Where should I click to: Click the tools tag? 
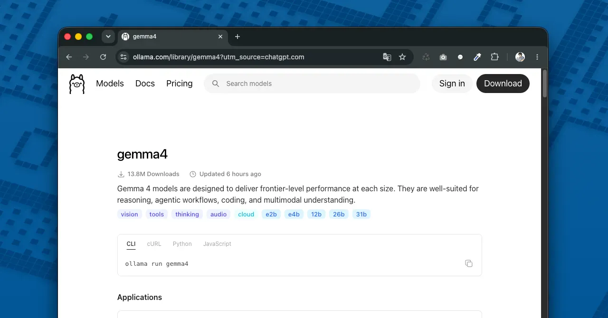(x=157, y=215)
